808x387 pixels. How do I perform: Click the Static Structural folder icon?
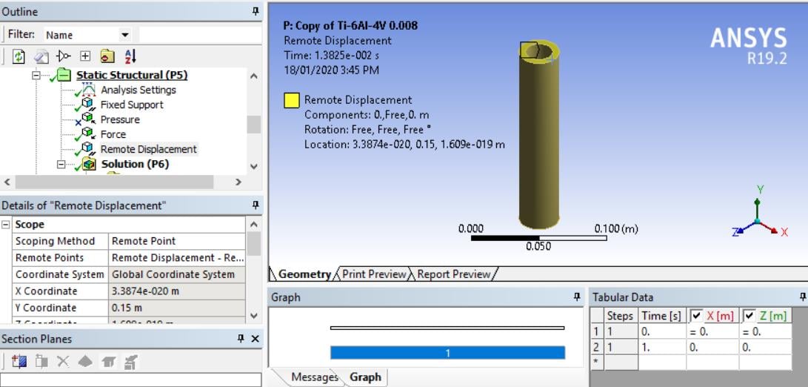(63, 76)
